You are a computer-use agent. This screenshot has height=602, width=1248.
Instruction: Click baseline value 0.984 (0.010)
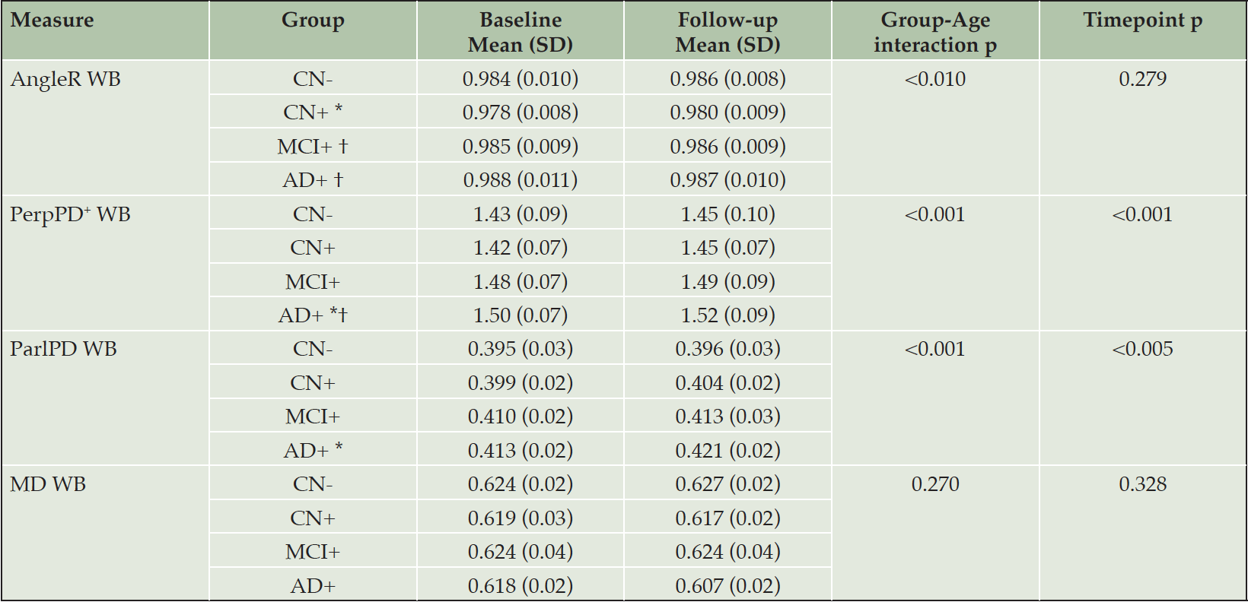[x=521, y=79]
